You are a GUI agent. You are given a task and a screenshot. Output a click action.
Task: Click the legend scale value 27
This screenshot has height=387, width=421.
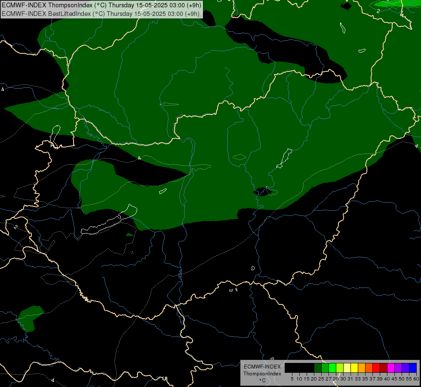tap(329, 379)
